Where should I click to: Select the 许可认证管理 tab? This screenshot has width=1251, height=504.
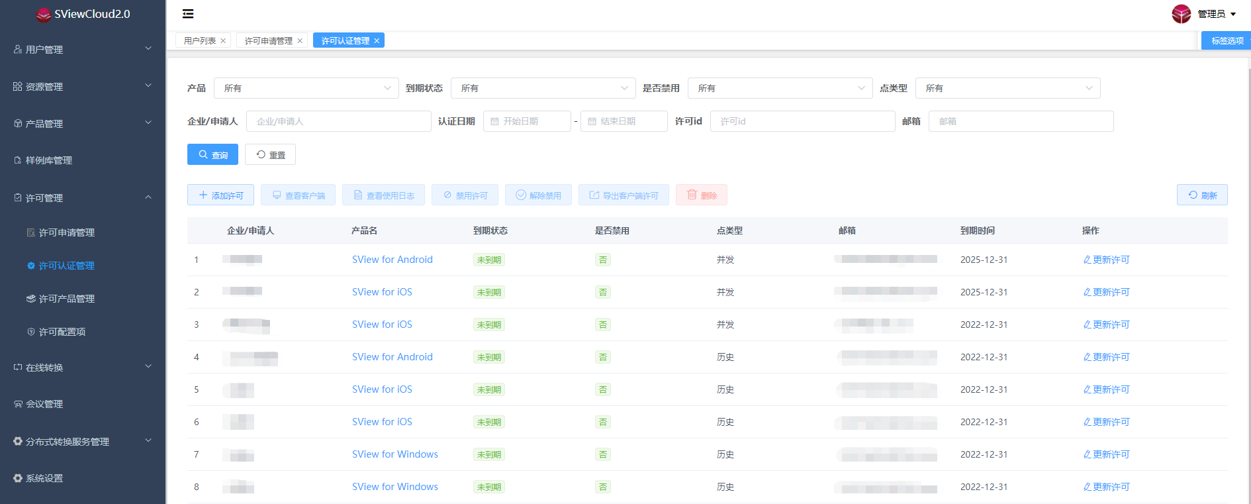click(x=346, y=41)
